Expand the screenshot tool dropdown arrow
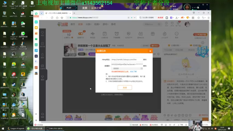233x131 pixels. pyautogui.click(x=178, y=18)
